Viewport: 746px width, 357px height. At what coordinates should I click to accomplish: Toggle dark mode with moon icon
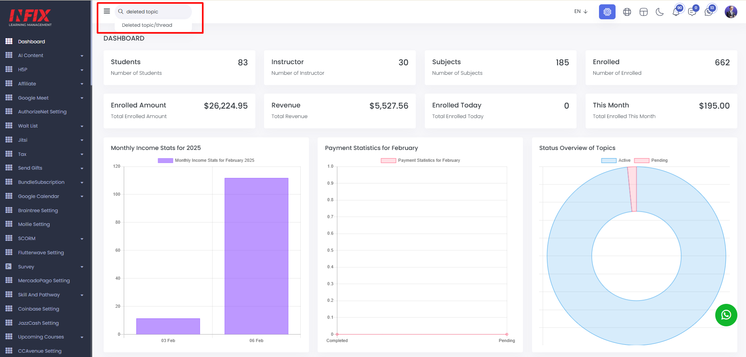pos(660,12)
